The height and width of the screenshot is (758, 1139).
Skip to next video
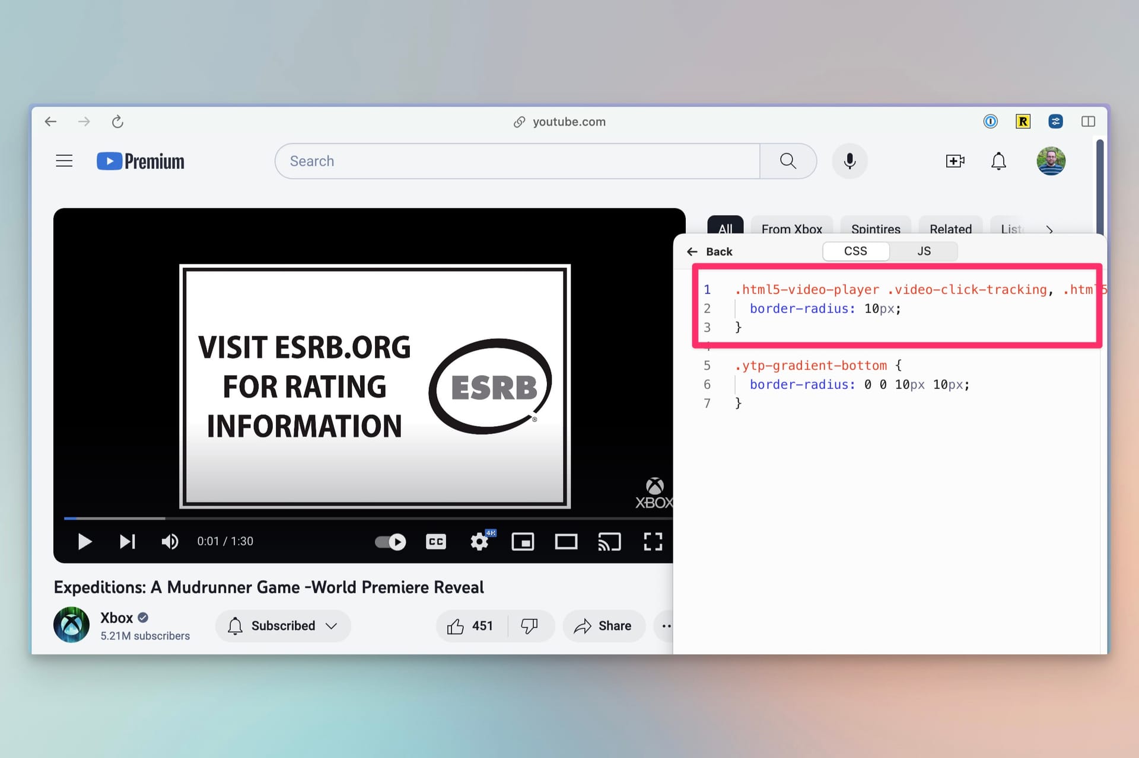(128, 541)
